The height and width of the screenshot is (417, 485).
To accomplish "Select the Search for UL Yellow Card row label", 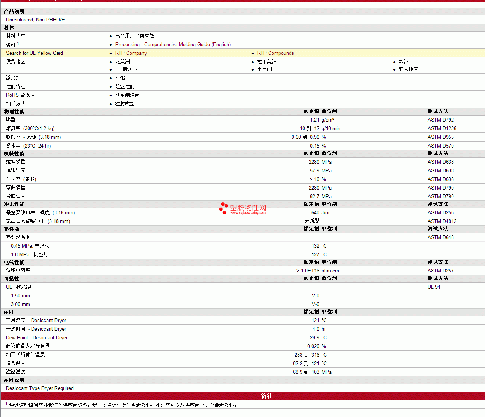I will pyautogui.click(x=35, y=53).
